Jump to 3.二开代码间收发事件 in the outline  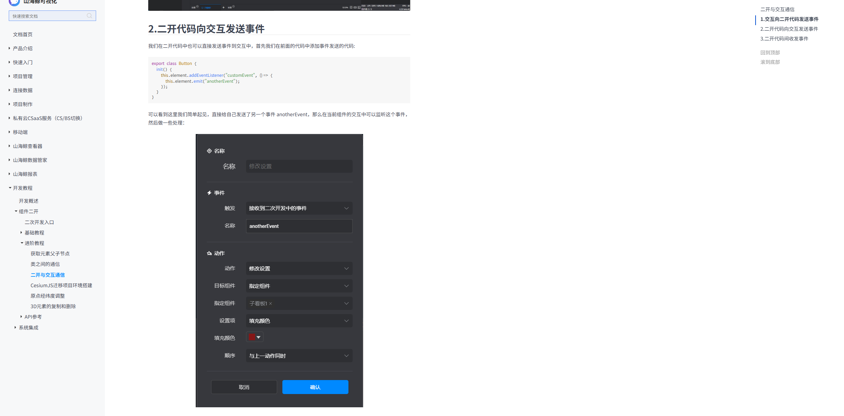[x=784, y=39]
